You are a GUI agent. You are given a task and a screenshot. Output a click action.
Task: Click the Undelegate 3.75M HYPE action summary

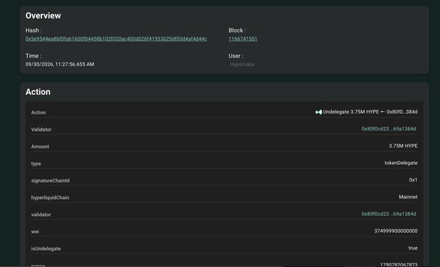370,112
